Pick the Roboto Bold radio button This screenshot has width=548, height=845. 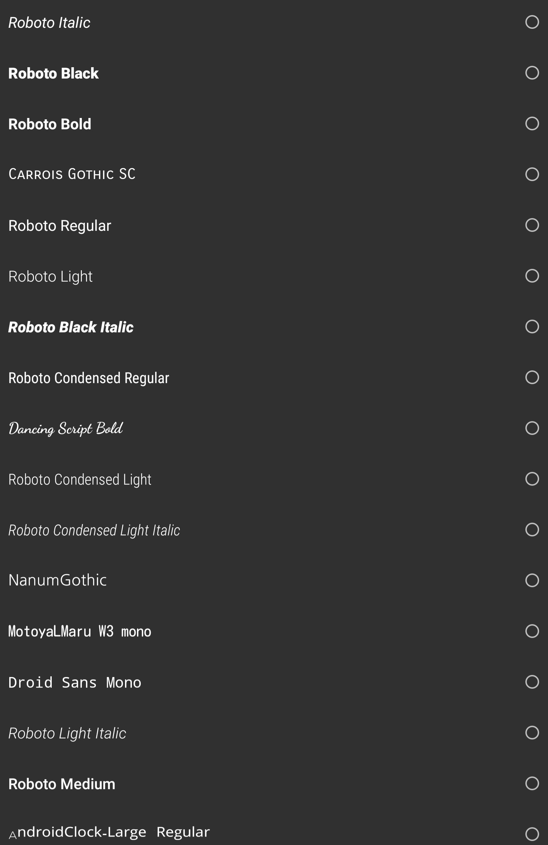(532, 123)
